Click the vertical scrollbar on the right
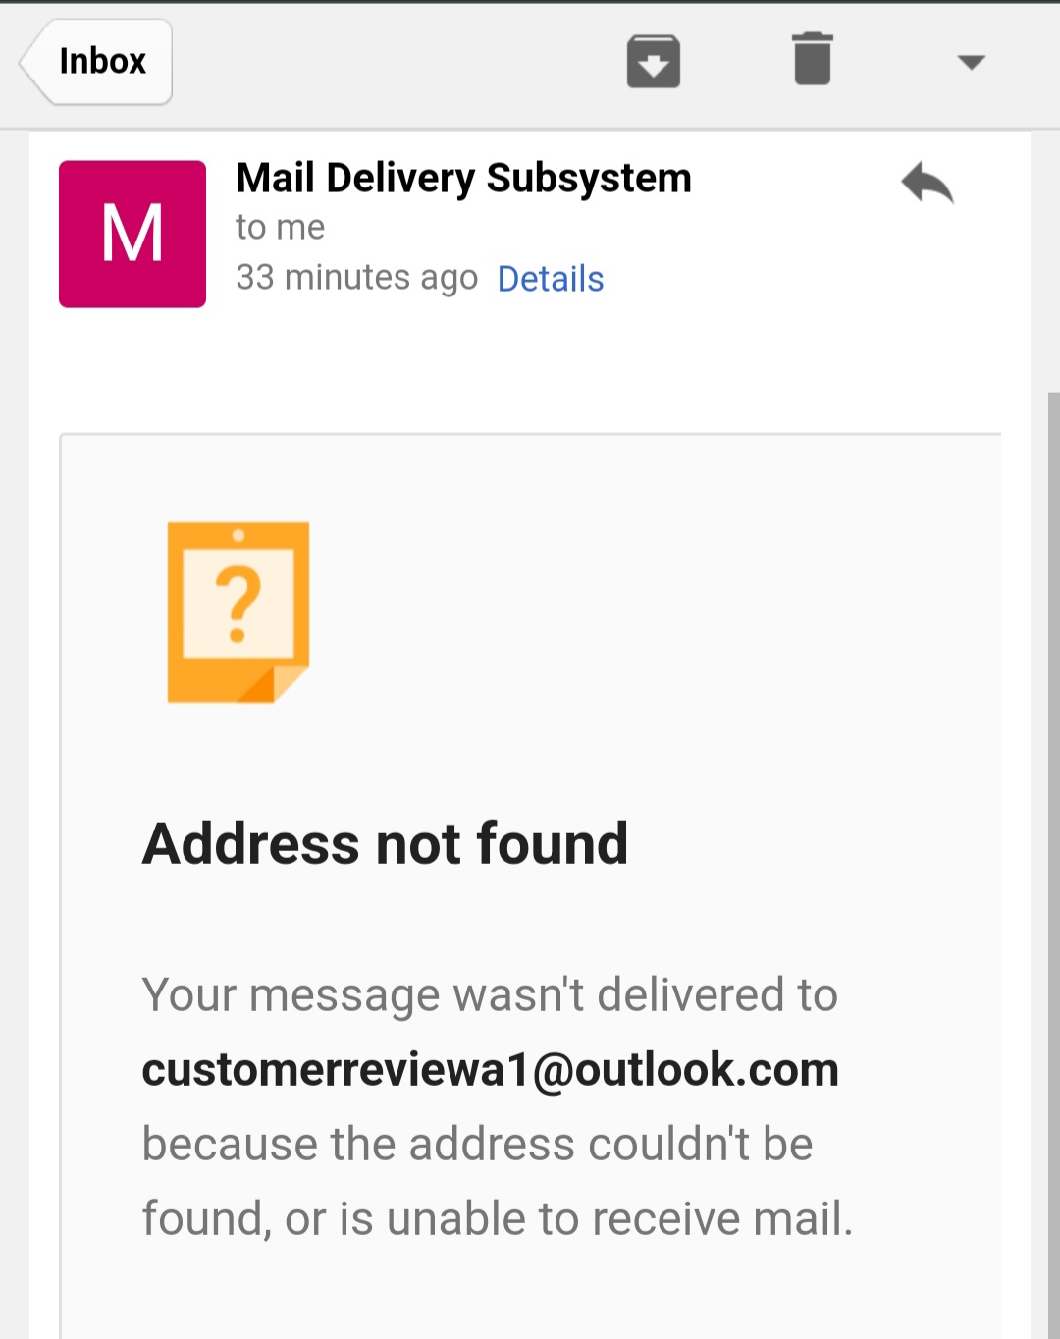The image size is (1060, 1339). tap(1053, 864)
